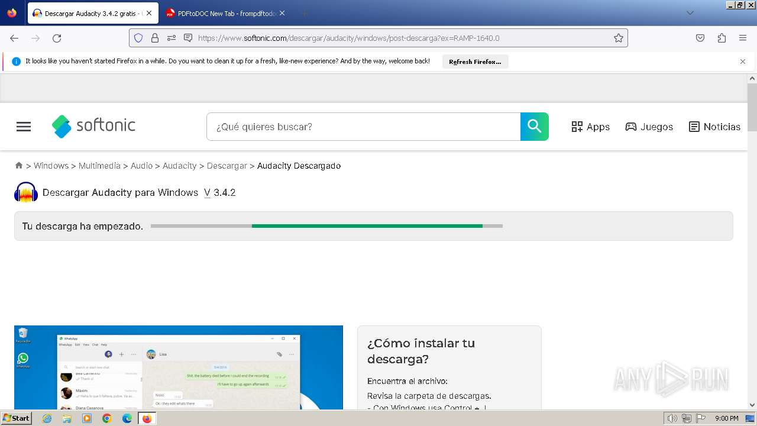Launch Internet Explorer from taskbar
The height and width of the screenshot is (426, 757).
click(x=47, y=418)
